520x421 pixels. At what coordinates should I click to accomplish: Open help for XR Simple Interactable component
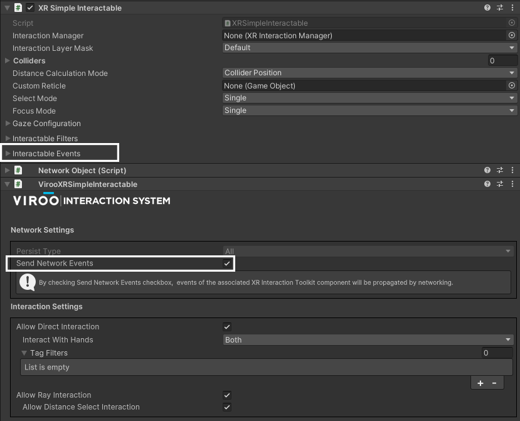[x=487, y=8]
